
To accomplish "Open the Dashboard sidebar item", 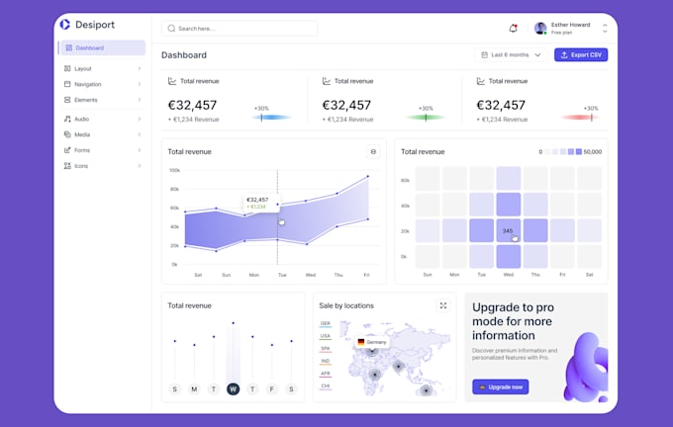I will 103,47.
